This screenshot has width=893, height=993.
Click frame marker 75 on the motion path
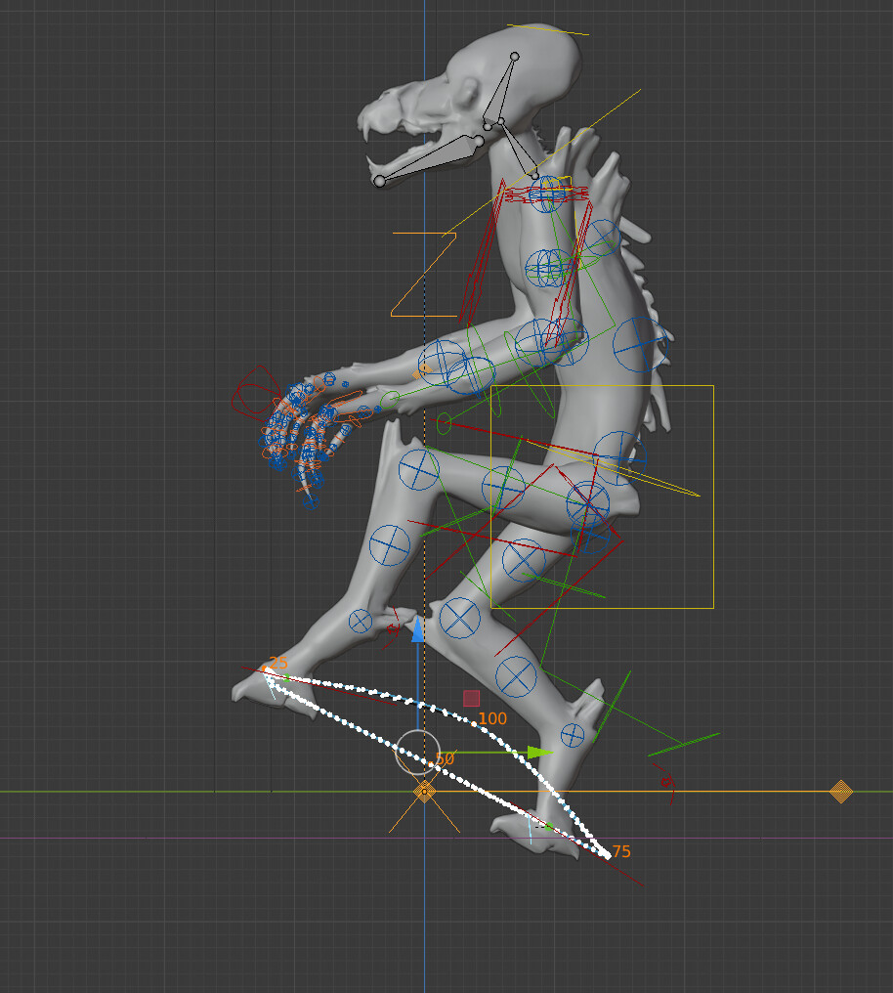[x=619, y=850]
